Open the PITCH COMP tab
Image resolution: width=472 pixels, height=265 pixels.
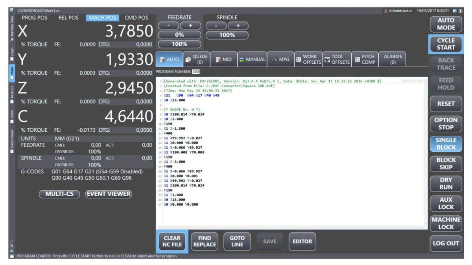pyautogui.click(x=365, y=59)
